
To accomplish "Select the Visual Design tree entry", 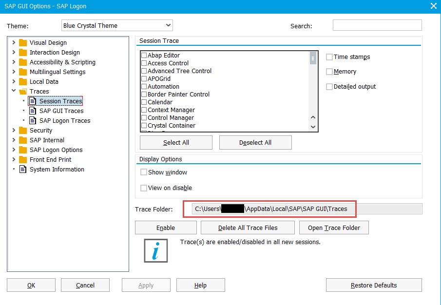I will [x=48, y=43].
